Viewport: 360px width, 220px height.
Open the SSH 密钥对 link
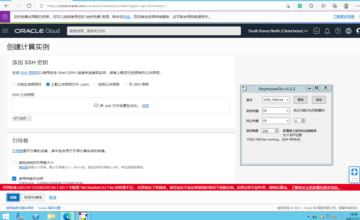click(30, 73)
